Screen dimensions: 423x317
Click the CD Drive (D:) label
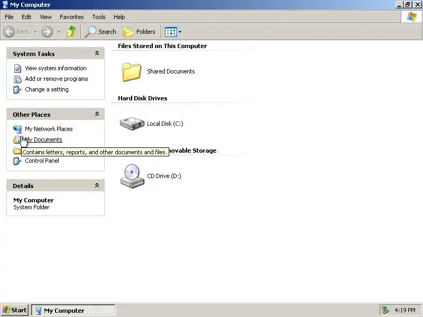(164, 176)
